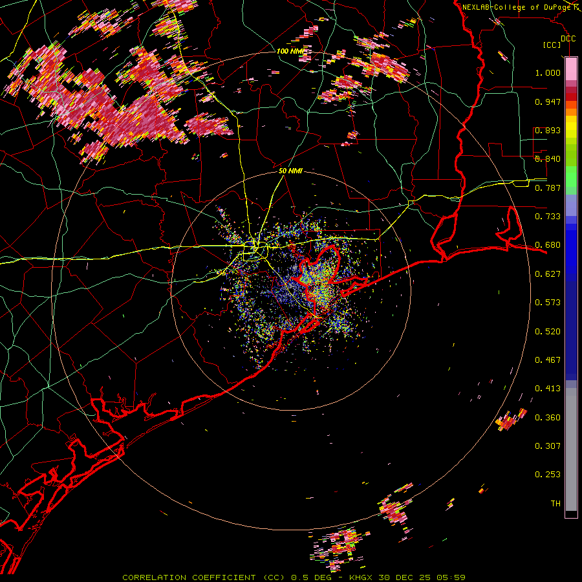The width and height of the screenshot is (582, 582).
Task: Select the 0.680 scale value
Action: click(x=548, y=245)
